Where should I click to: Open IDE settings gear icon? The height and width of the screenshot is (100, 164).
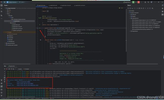click(151, 2)
